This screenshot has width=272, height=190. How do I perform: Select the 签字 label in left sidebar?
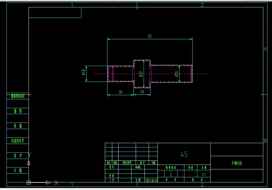(x=18, y=156)
